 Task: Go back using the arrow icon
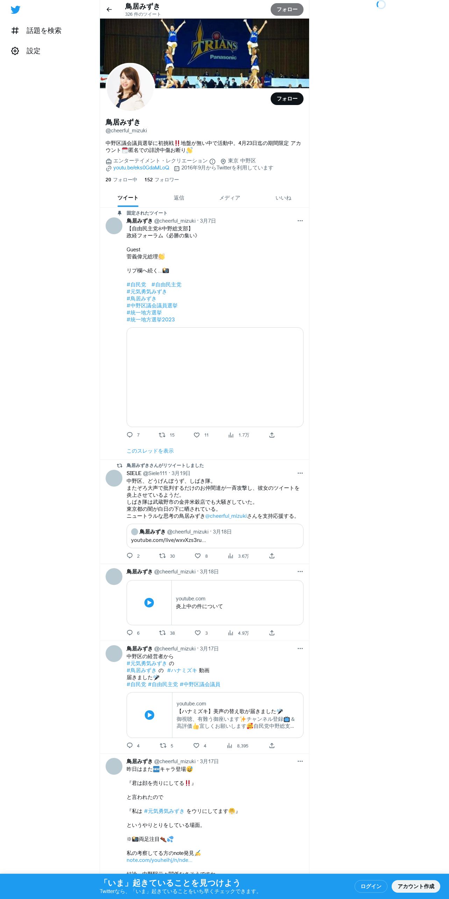[x=109, y=9]
